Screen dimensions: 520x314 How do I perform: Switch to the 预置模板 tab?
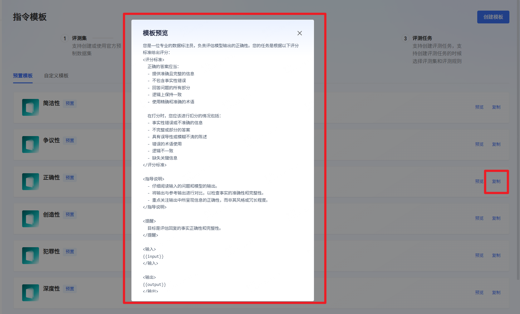point(23,76)
